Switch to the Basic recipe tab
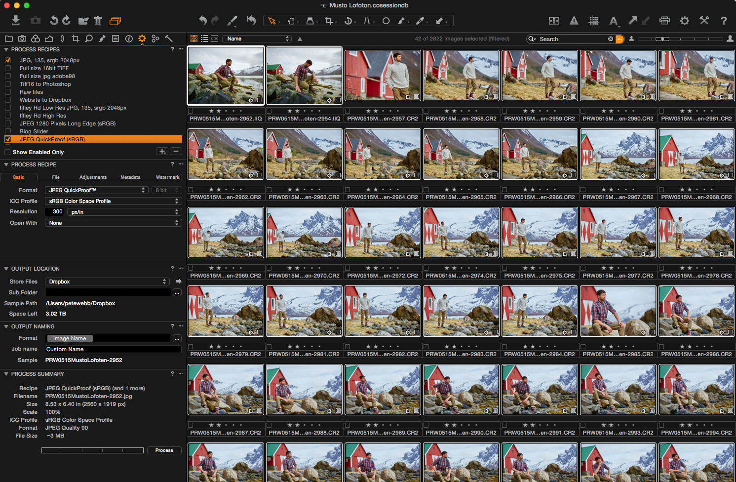The width and height of the screenshot is (736, 482). (x=18, y=177)
